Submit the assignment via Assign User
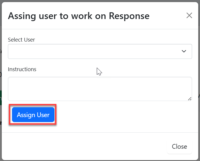 point(33,115)
